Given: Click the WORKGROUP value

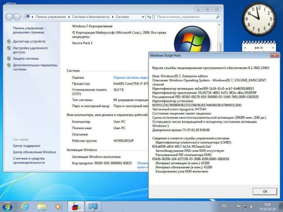Looking at the screenshot, I should (123, 140).
